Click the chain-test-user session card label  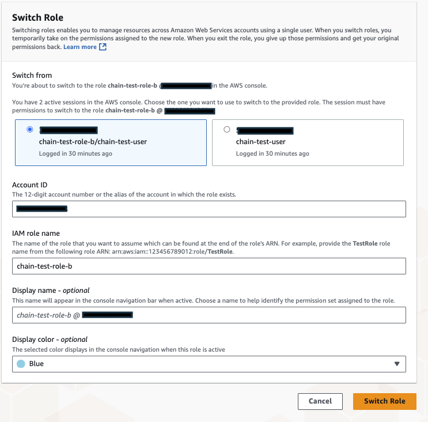tap(261, 142)
